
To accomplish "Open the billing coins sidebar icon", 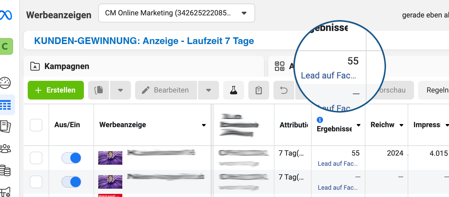I will click(5, 171).
